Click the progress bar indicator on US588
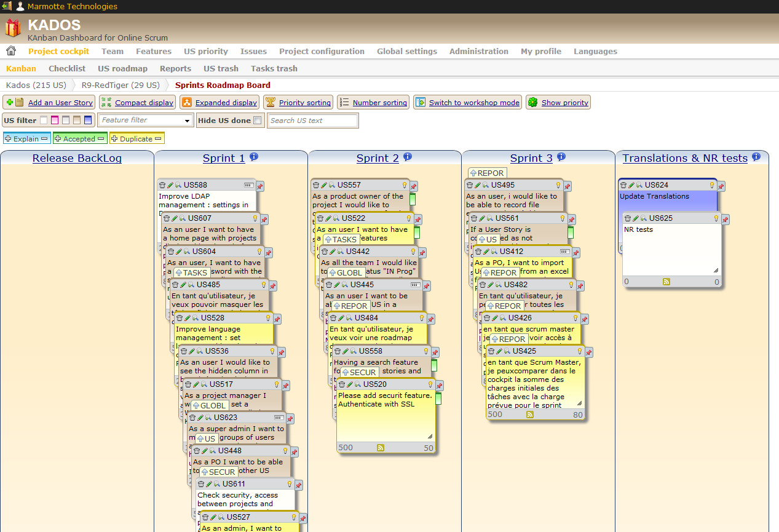This screenshot has width=779, height=532. point(248,185)
